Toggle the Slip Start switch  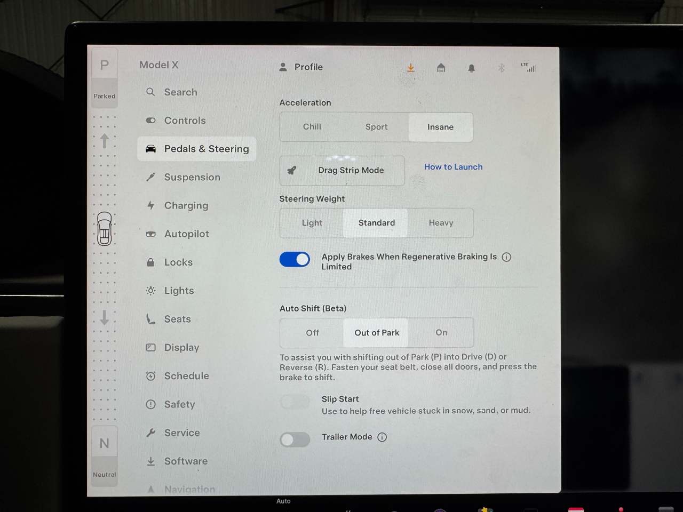click(295, 402)
